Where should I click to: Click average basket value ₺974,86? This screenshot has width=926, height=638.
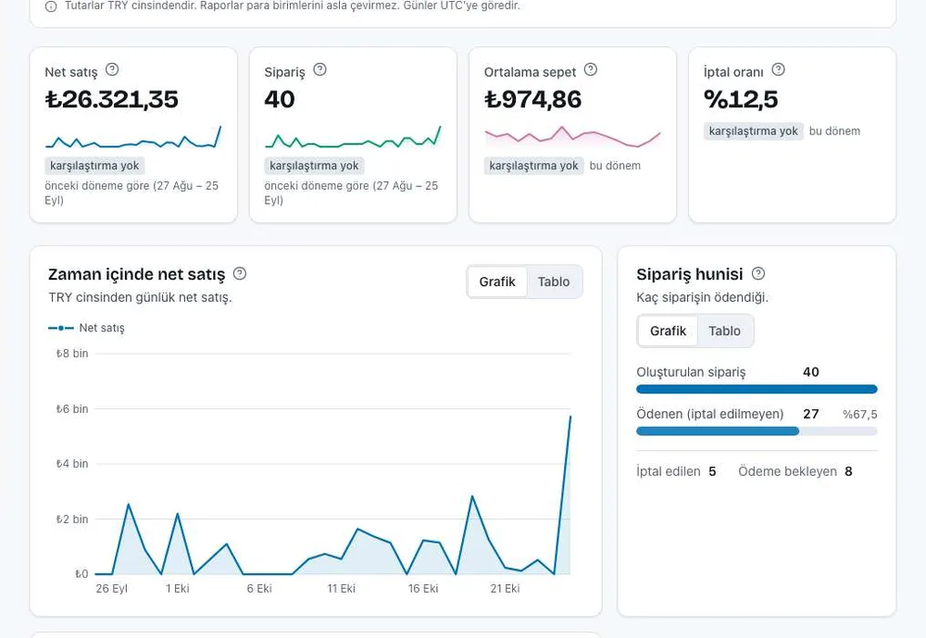532,99
